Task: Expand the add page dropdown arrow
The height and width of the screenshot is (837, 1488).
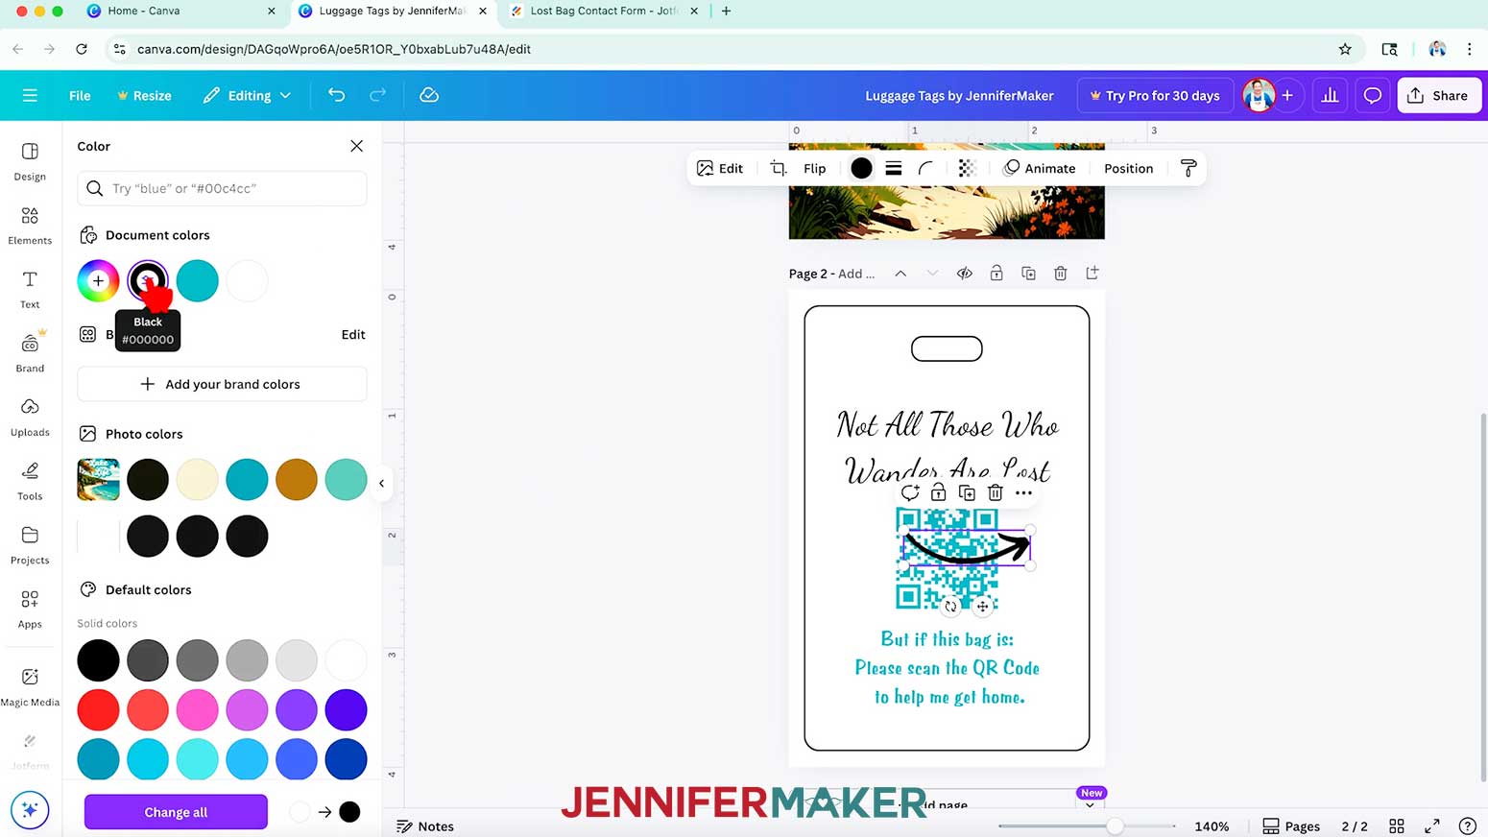Action: point(1090,804)
